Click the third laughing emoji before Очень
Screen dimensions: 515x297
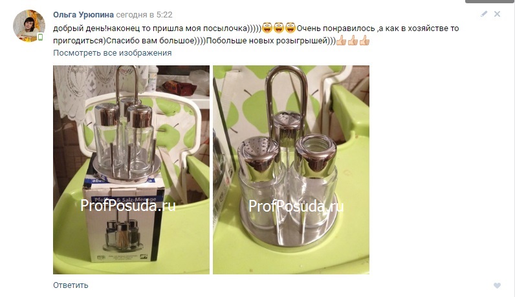tap(290, 28)
